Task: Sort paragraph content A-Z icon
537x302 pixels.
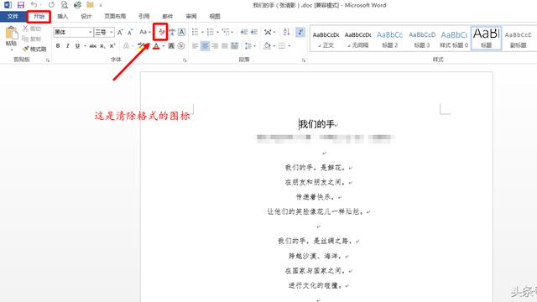Action: 287,32
